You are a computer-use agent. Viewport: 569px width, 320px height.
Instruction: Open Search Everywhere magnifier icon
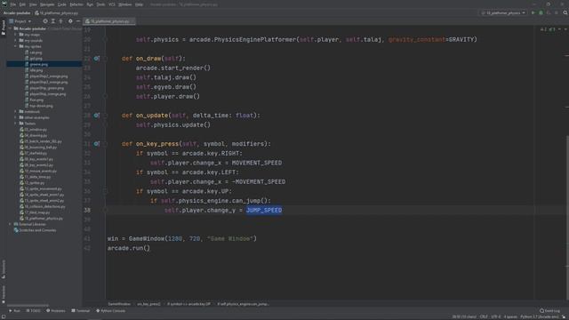(565, 12)
